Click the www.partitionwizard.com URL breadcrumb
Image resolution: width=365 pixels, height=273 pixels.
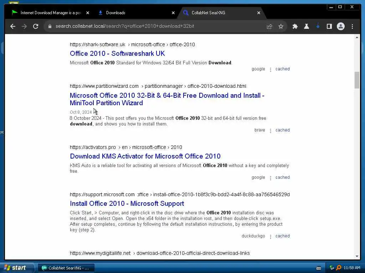click(x=158, y=86)
